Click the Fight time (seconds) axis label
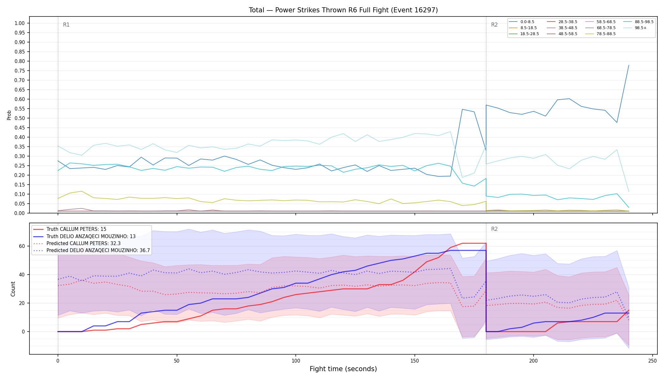 coord(343,369)
